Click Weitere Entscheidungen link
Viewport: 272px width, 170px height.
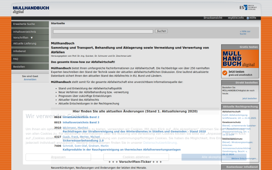click(x=244, y=159)
